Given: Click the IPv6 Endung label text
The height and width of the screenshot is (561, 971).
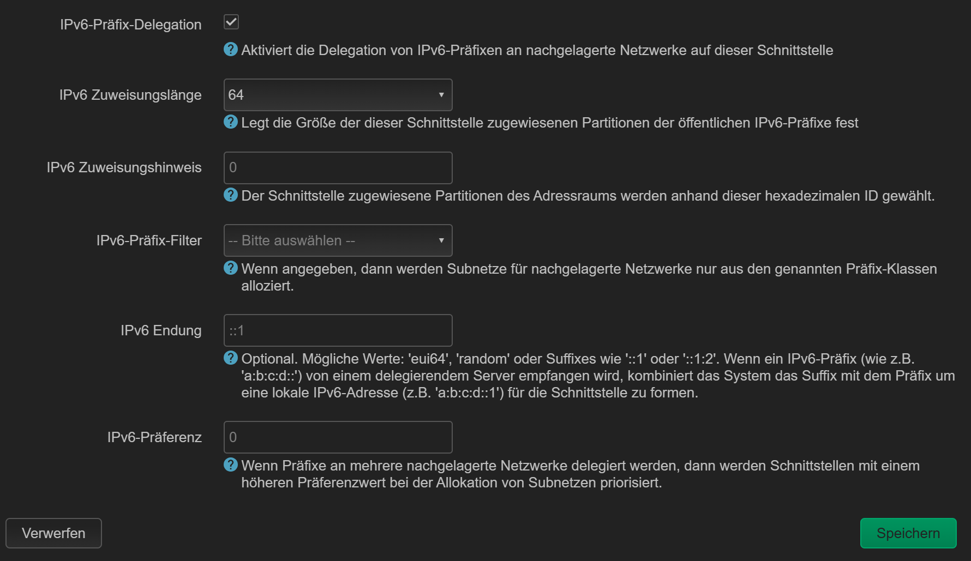Looking at the screenshot, I should [x=161, y=330].
